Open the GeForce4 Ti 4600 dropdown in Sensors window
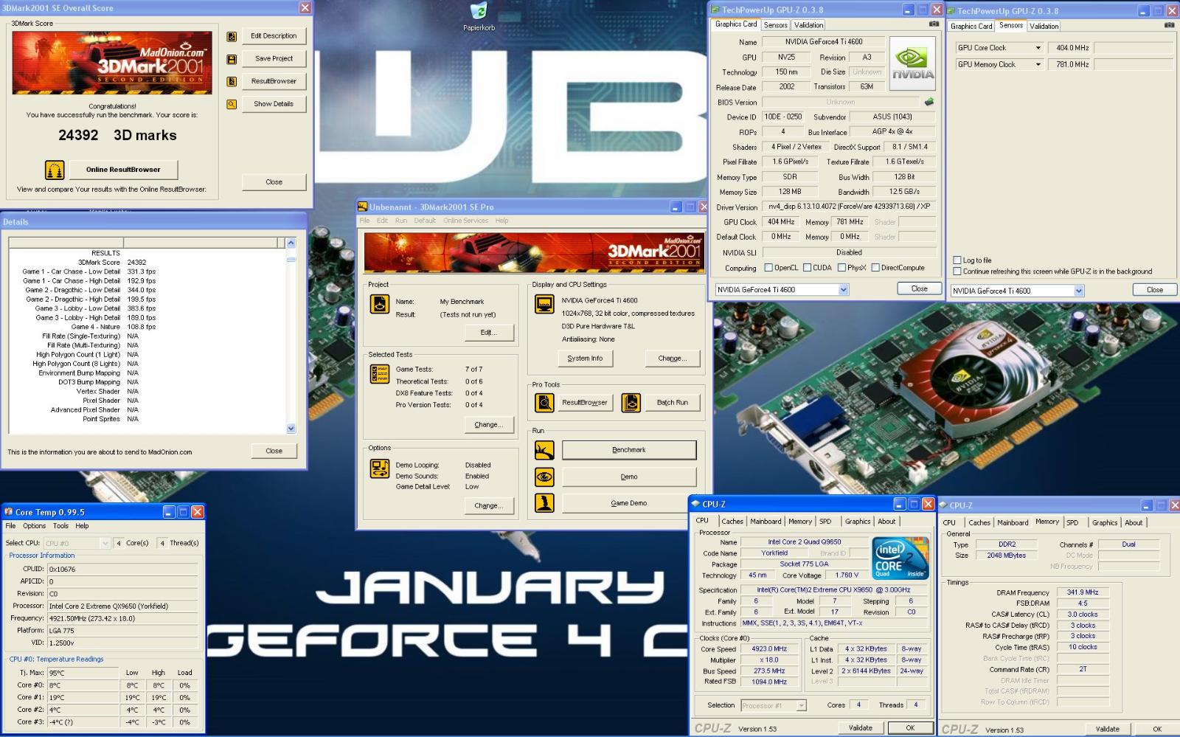The width and height of the screenshot is (1180, 737). [1079, 291]
